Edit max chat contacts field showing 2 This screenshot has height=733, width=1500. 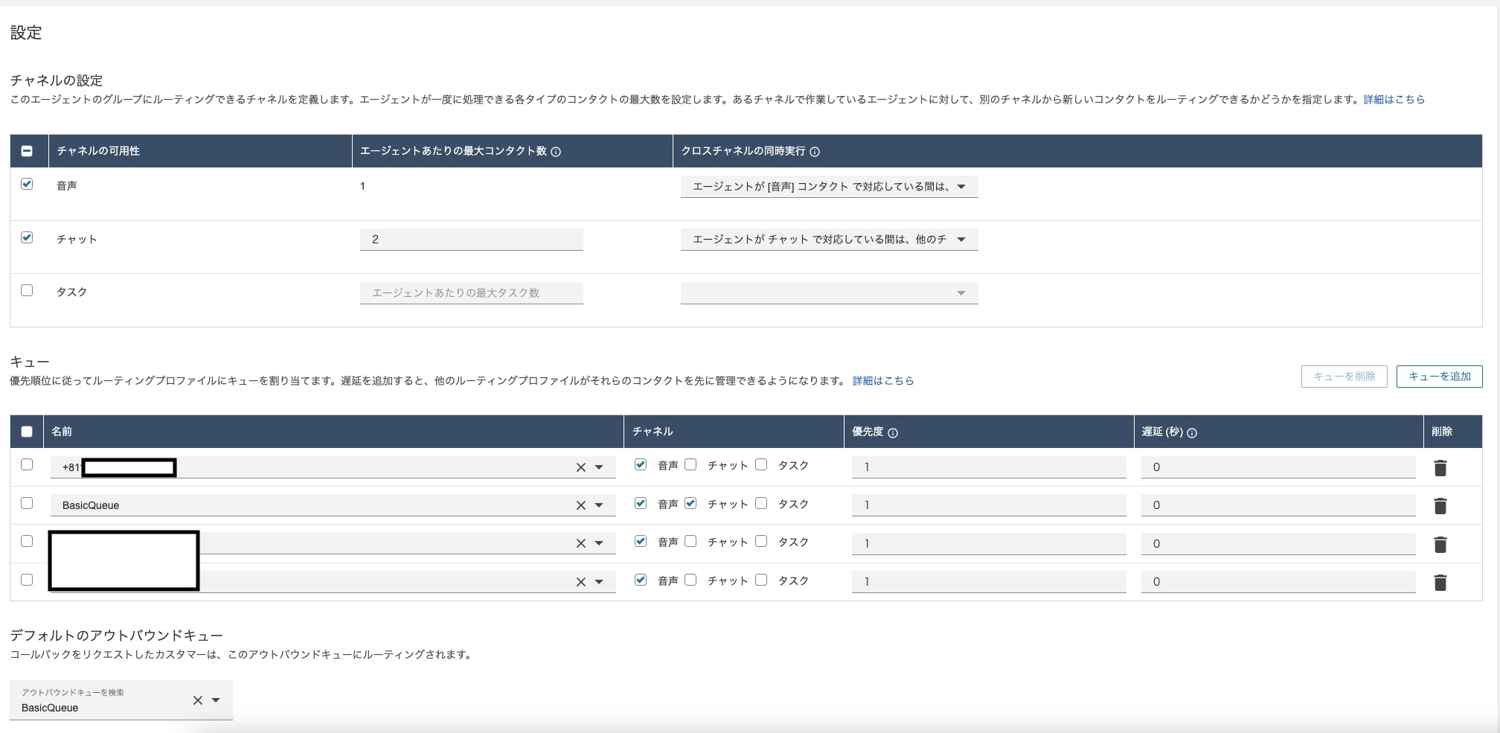pyautogui.click(x=471, y=239)
